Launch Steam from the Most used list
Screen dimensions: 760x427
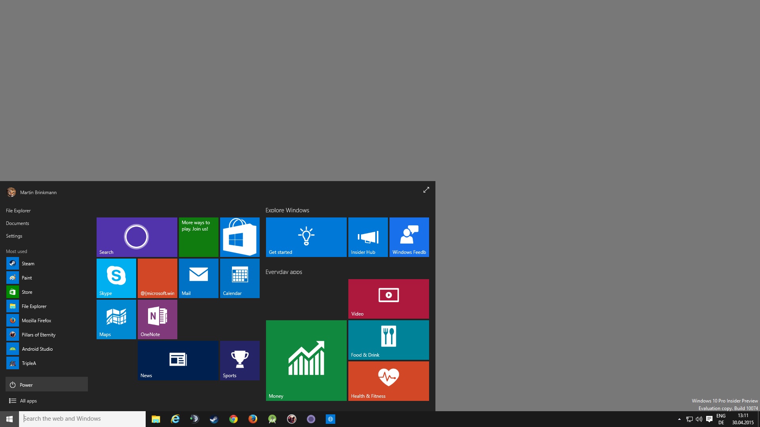[47, 263]
